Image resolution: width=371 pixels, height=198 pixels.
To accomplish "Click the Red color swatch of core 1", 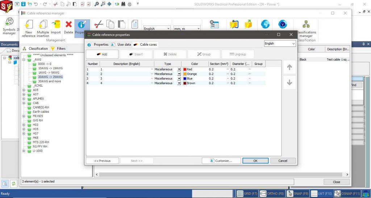I will [185, 69].
